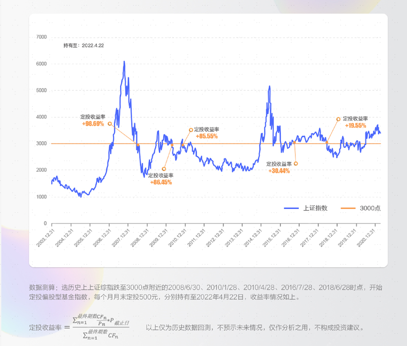407x346 pixels.
Task: Select the 定投收益率 formula label at bottom
Action: [45, 328]
